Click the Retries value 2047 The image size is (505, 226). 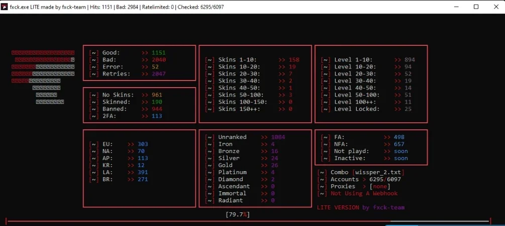[159, 74]
